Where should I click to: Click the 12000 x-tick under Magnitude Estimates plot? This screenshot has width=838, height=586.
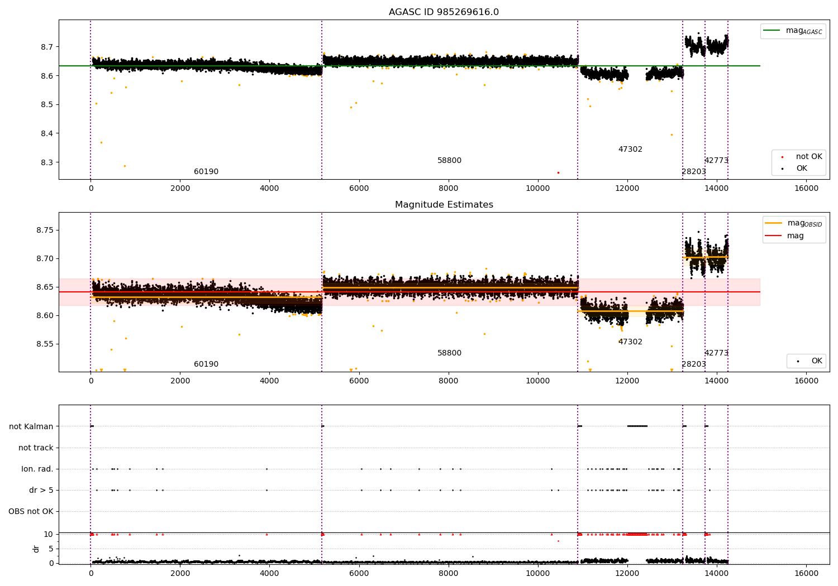(x=627, y=381)
